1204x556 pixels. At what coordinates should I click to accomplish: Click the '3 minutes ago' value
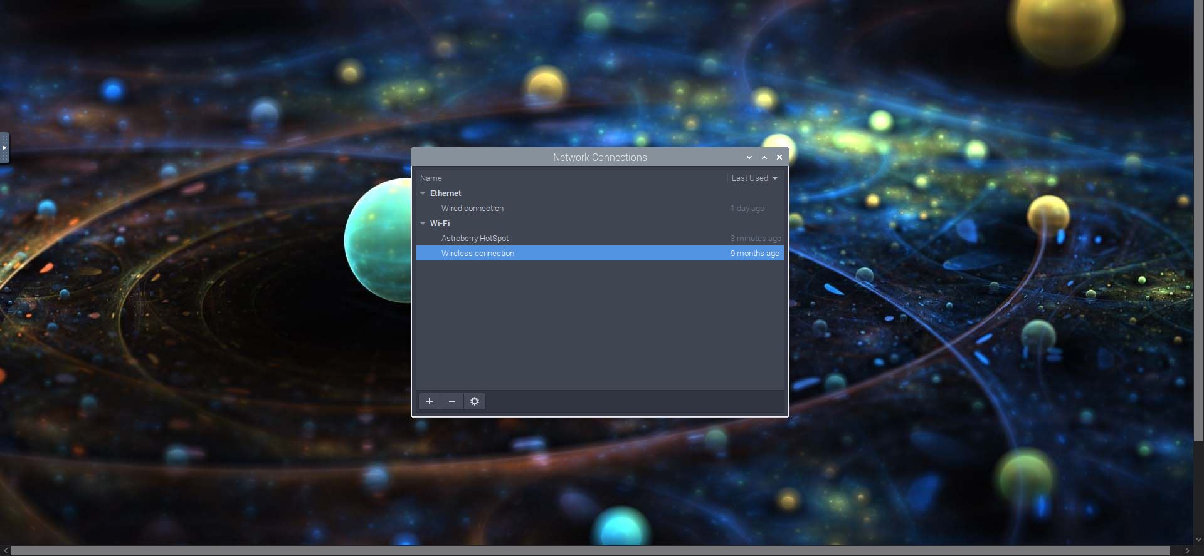point(756,239)
